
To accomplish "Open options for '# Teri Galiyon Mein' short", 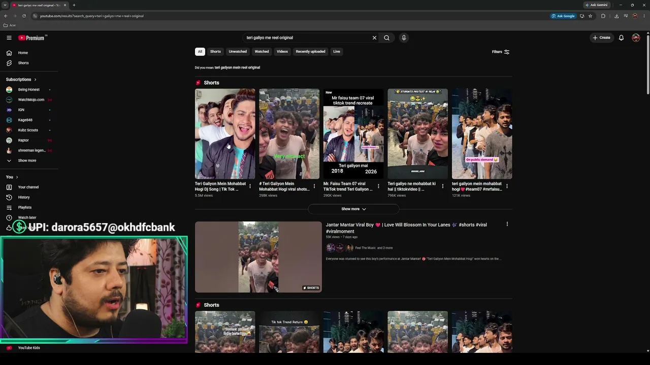I will click(314, 187).
